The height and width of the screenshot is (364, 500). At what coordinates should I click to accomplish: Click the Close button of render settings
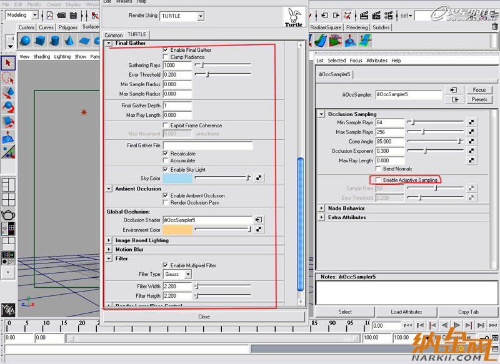(204, 317)
